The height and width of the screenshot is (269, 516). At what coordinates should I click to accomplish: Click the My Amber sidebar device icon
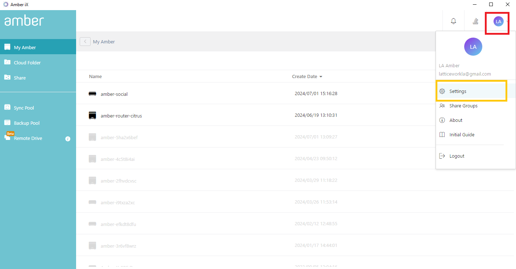(7, 47)
